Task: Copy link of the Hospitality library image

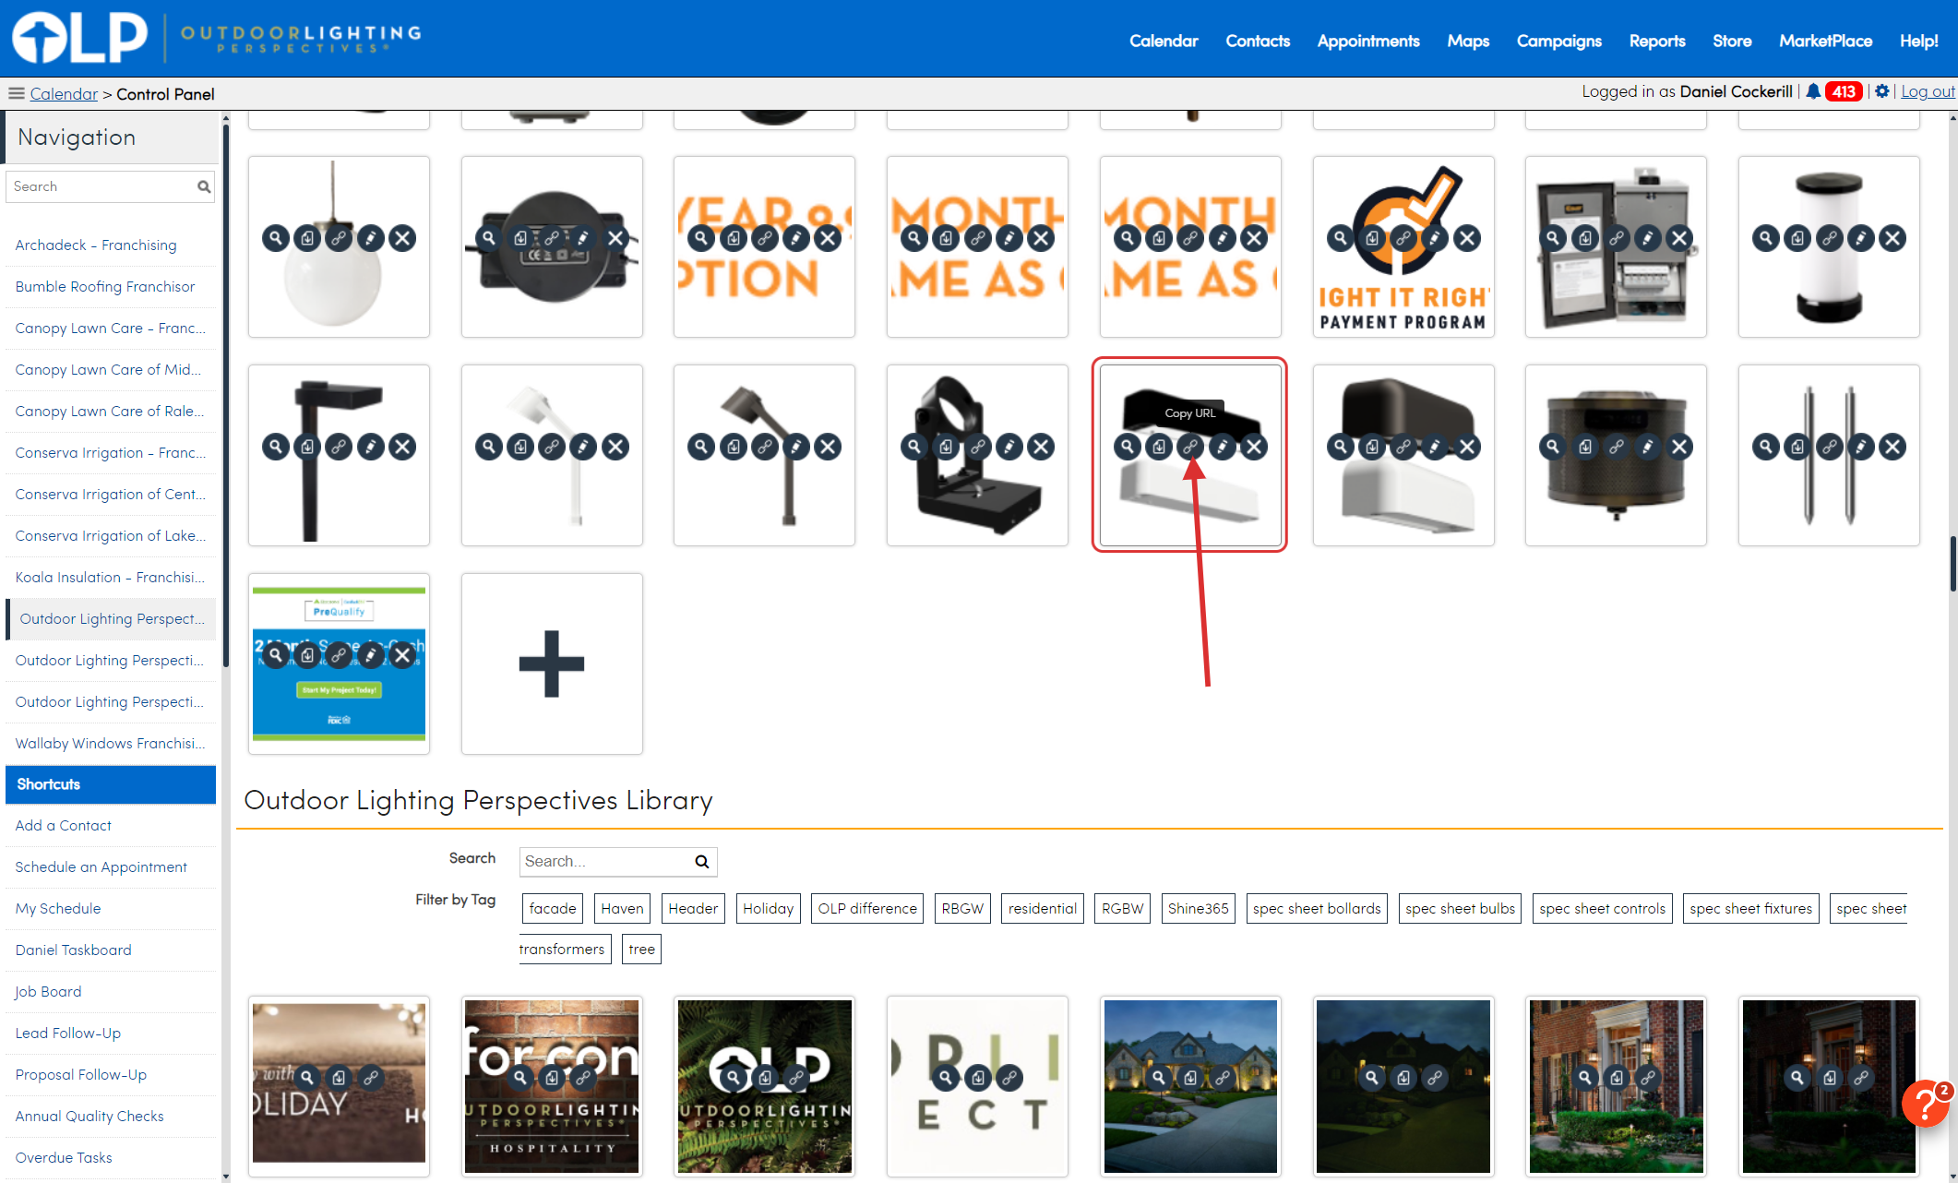Action: (583, 1077)
